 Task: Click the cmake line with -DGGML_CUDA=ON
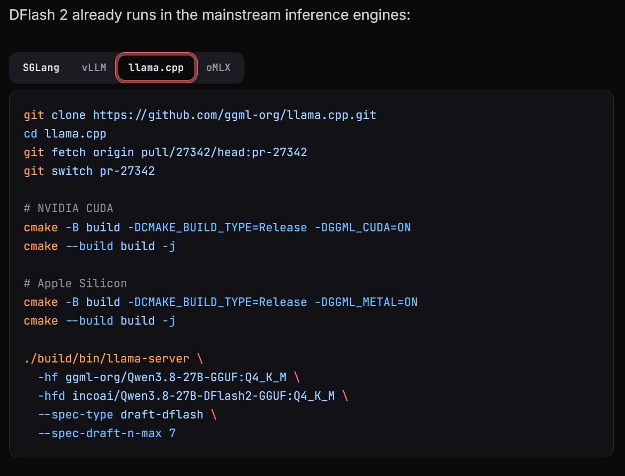[x=217, y=227]
